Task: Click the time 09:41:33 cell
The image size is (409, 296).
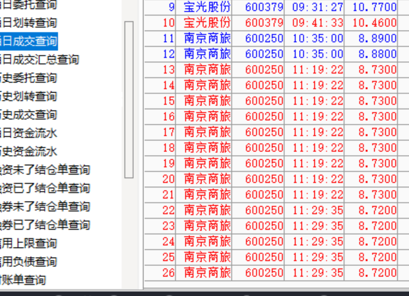Action: [317, 23]
